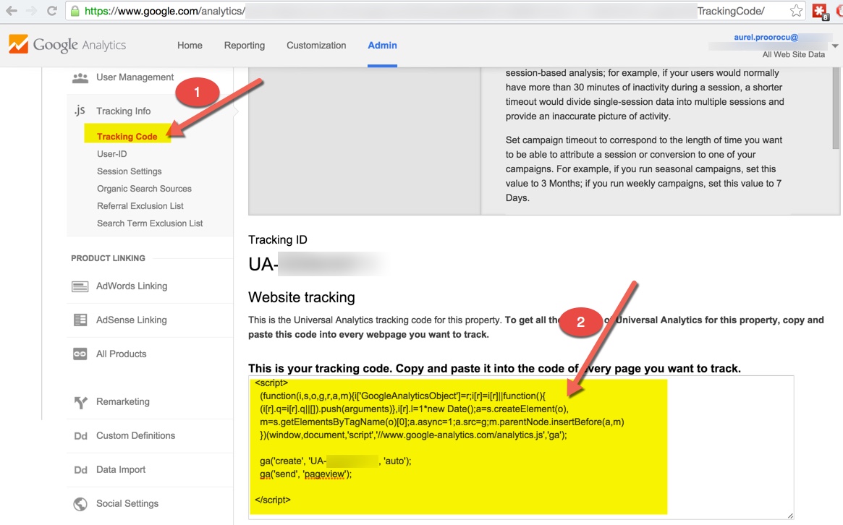Click the "All Web Site Data" view label

pos(793,54)
